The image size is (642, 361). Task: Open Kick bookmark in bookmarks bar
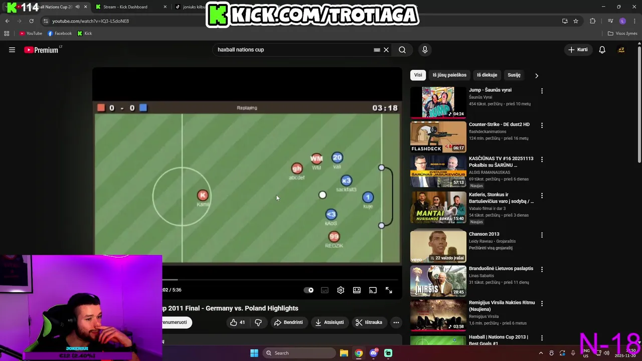click(x=85, y=34)
